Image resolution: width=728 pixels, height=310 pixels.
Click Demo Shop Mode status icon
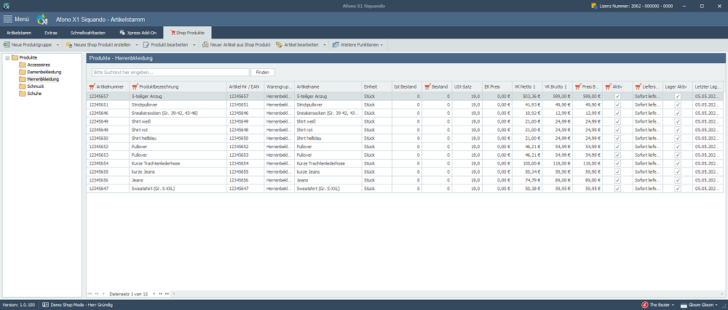click(x=45, y=305)
